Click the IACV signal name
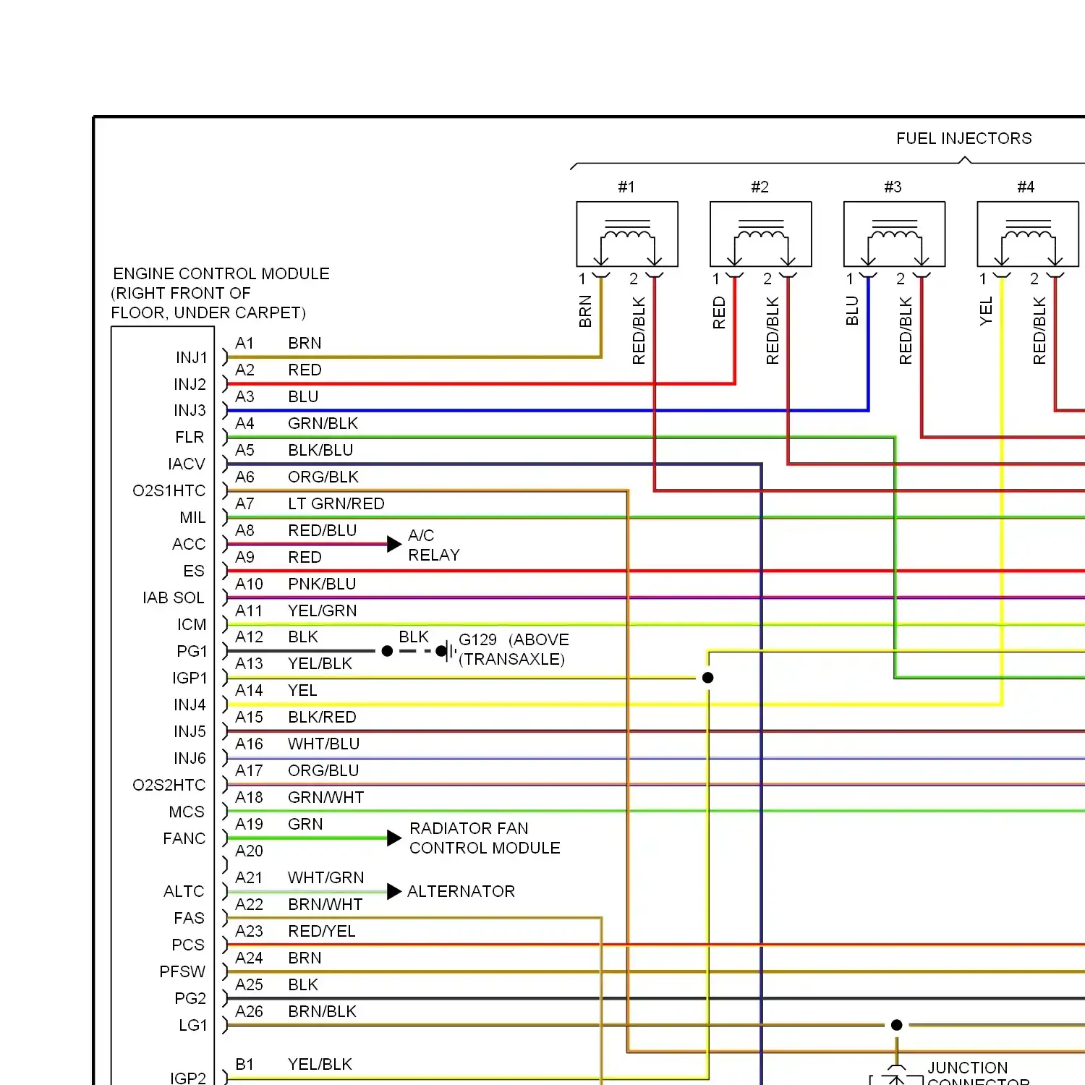The image size is (1085, 1085). 187,464
